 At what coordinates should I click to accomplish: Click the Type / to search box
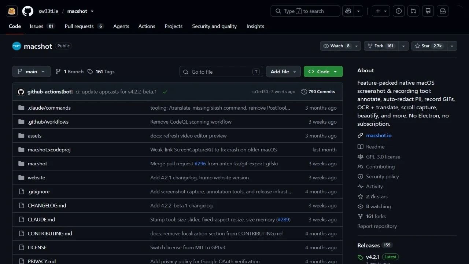click(x=305, y=11)
